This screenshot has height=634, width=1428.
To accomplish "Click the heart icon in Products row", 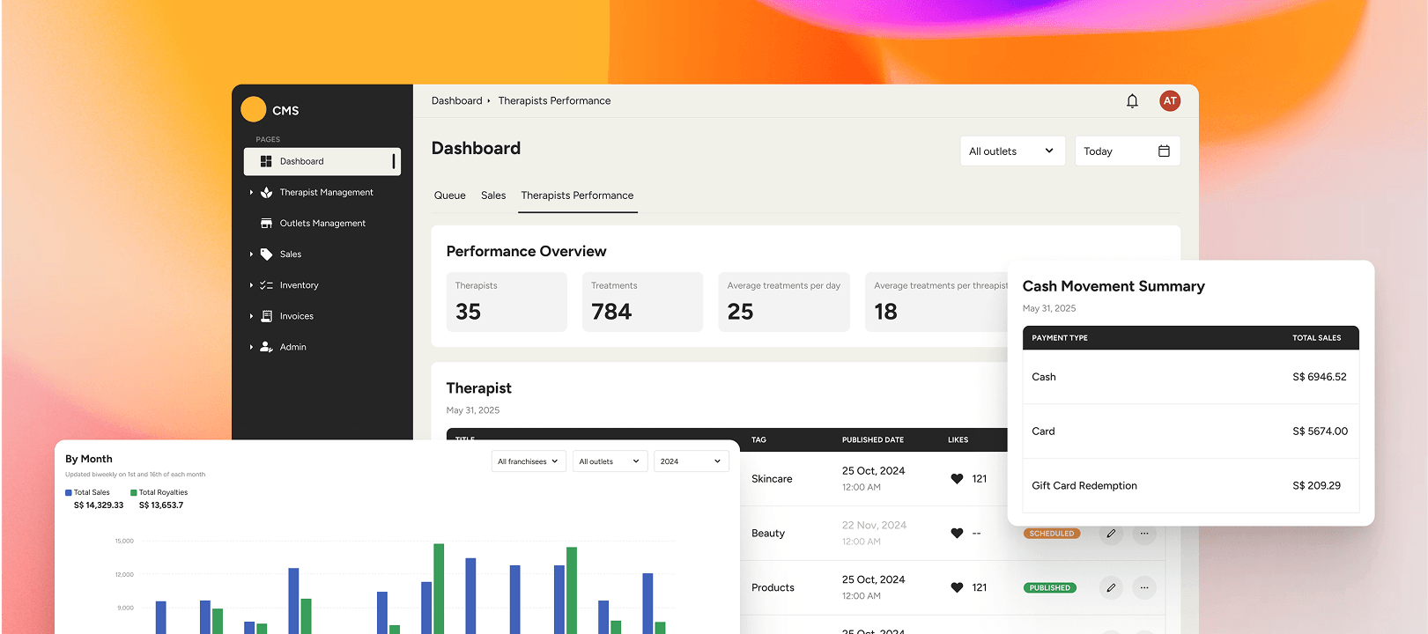I will (957, 588).
